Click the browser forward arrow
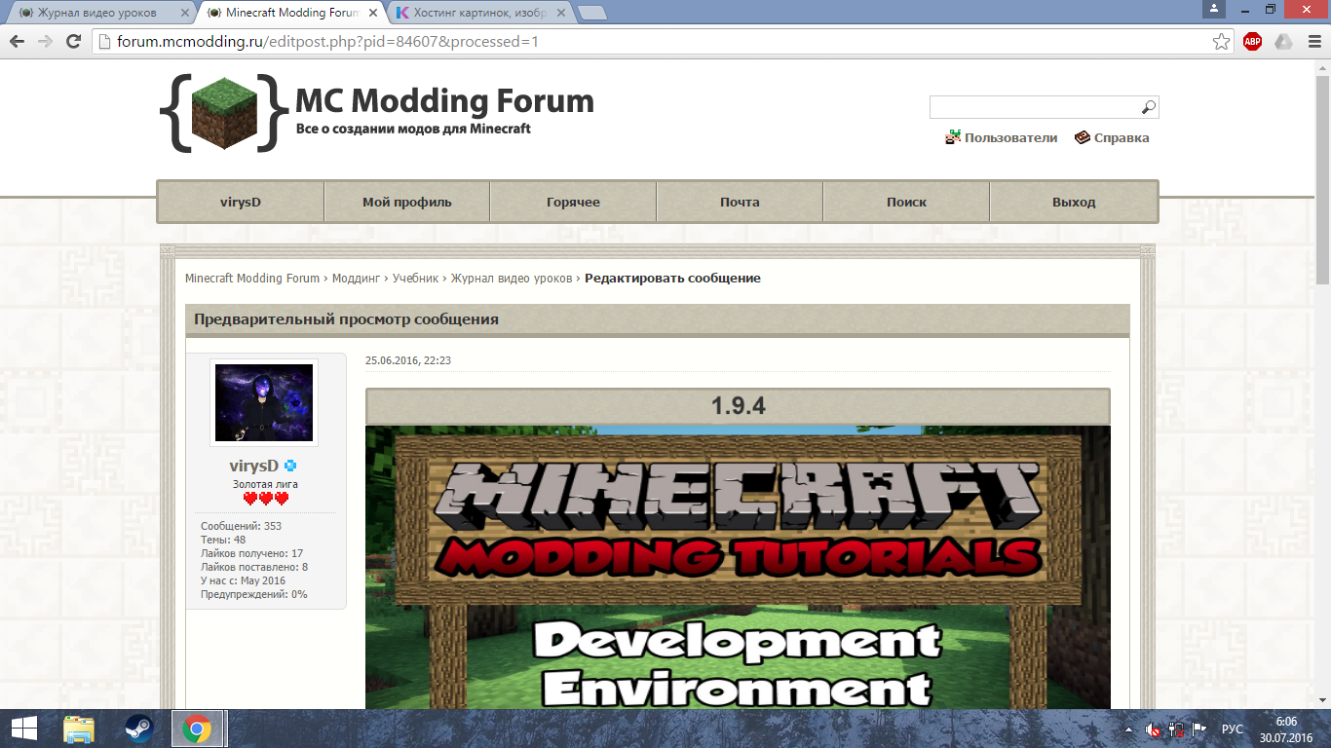 tap(45, 42)
